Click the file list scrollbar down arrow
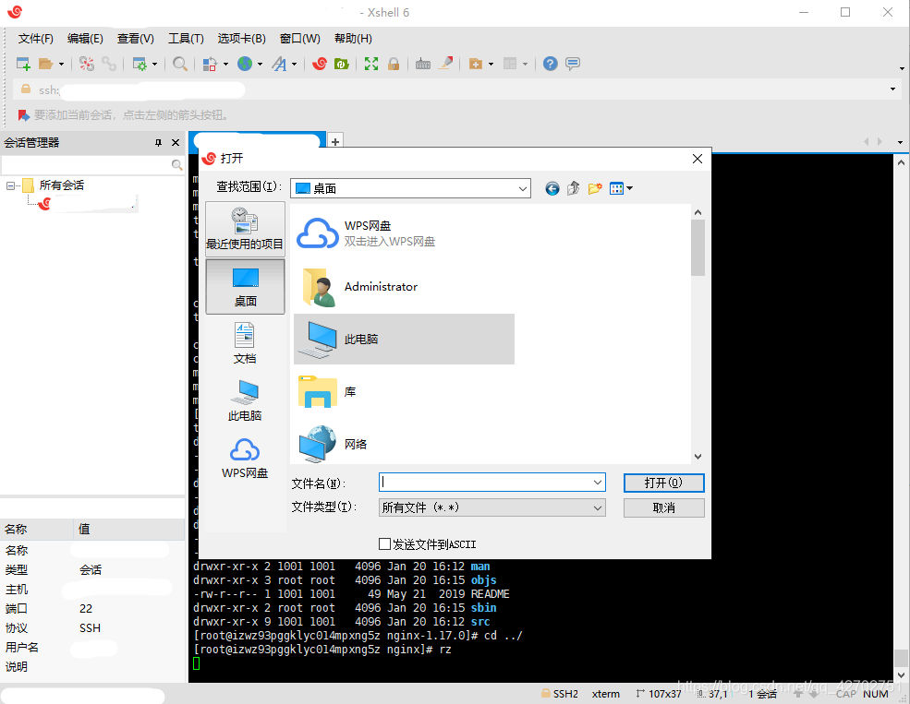Viewport: 910px width, 704px height. [x=698, y=457]
